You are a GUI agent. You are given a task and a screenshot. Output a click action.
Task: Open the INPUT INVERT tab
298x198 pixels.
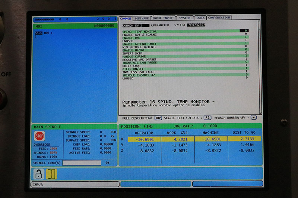(x=163, y=18)
